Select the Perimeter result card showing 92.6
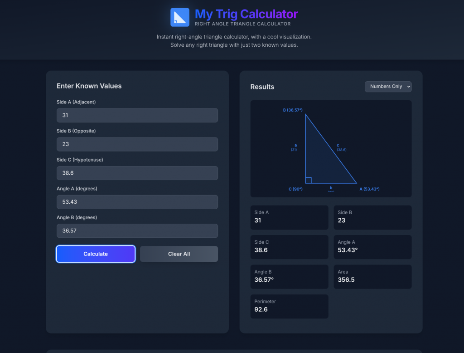This screenshot has width=464, height=353. click(289, 306)
